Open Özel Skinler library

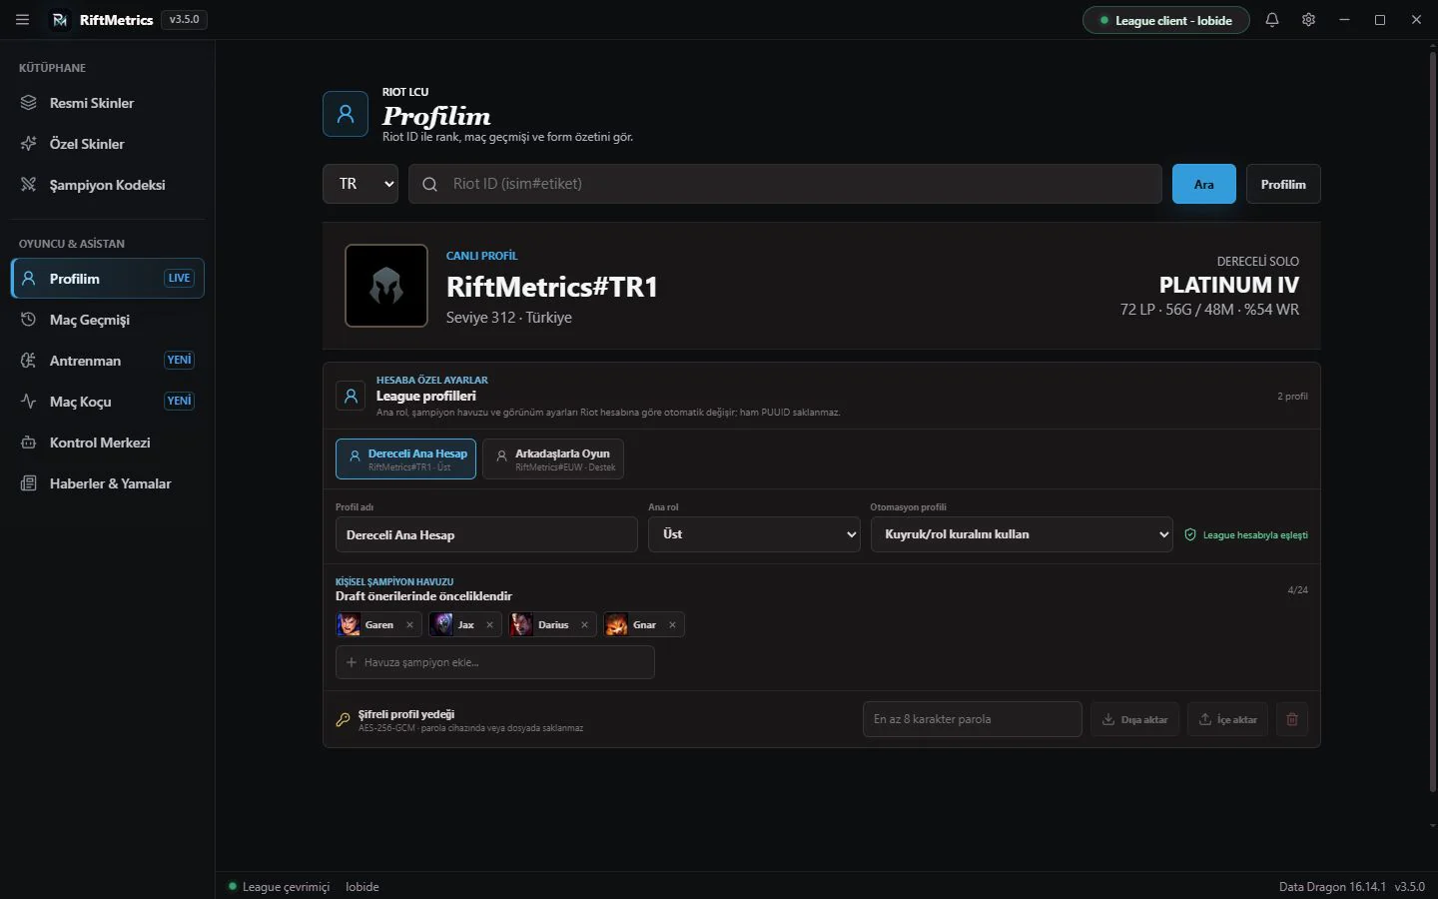pyautogui.click(x=108, y=144)
